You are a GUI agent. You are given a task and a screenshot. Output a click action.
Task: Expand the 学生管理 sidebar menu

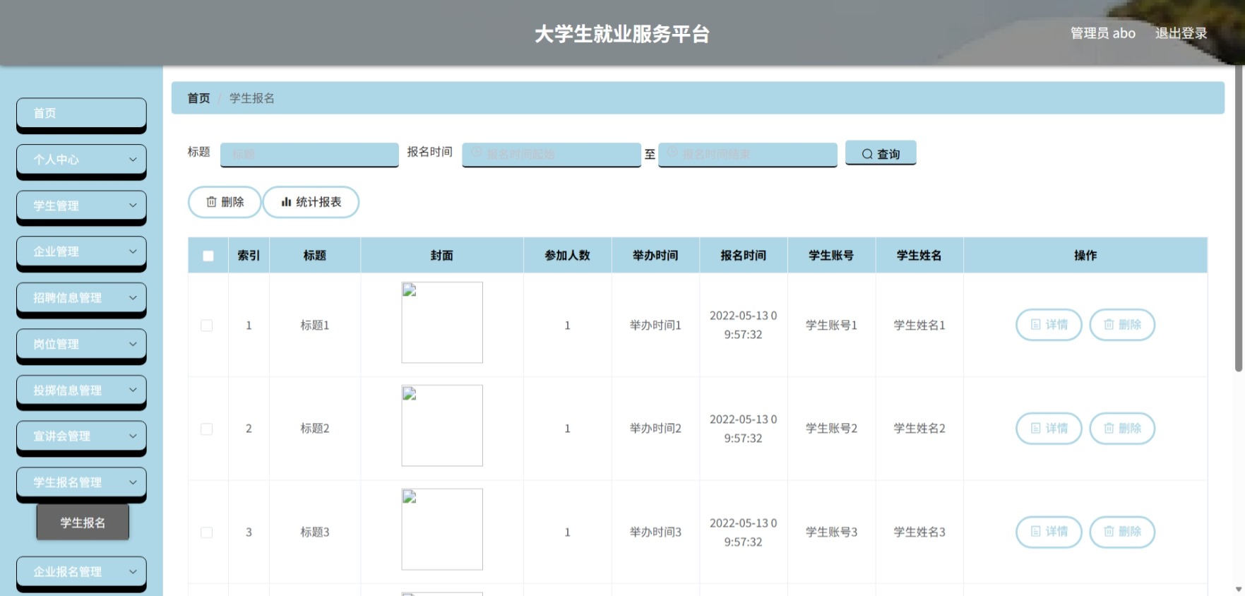(x=81, y=205)
